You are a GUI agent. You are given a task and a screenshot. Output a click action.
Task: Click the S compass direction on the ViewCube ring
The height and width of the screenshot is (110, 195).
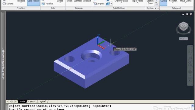pyautogui.click(x=178, y=33)
